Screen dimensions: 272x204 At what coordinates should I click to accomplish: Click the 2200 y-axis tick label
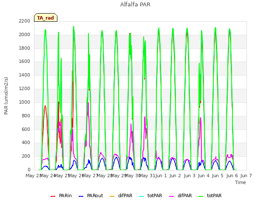[x=25, y=21]
